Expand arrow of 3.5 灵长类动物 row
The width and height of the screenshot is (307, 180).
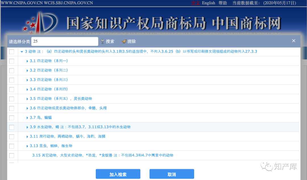click(27, 99)
